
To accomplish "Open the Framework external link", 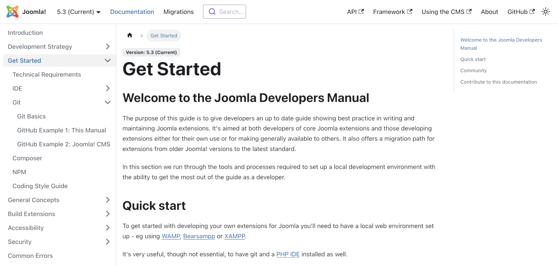I will point(393,12).
